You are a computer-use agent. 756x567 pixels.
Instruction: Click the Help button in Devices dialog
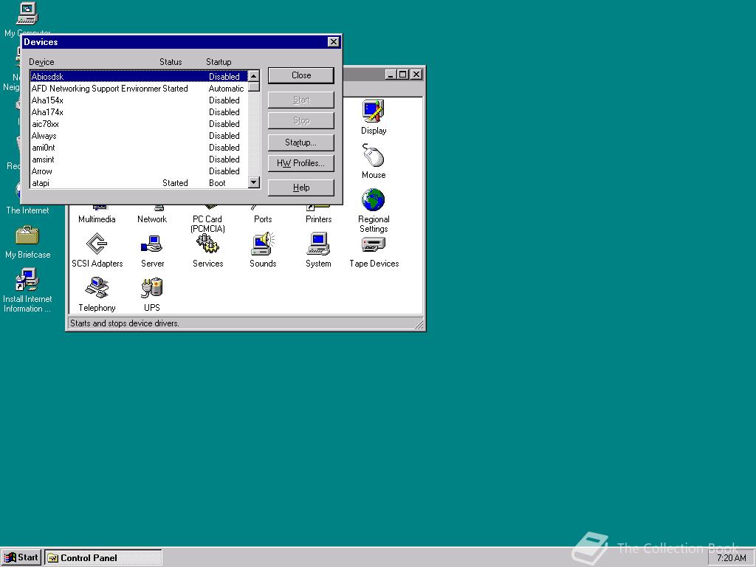click(x=301, y=188)
